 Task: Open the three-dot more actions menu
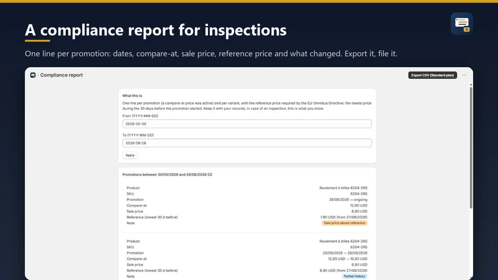click(x=464, y=75)
